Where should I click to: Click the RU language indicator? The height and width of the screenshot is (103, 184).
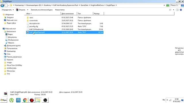point(164,100)
